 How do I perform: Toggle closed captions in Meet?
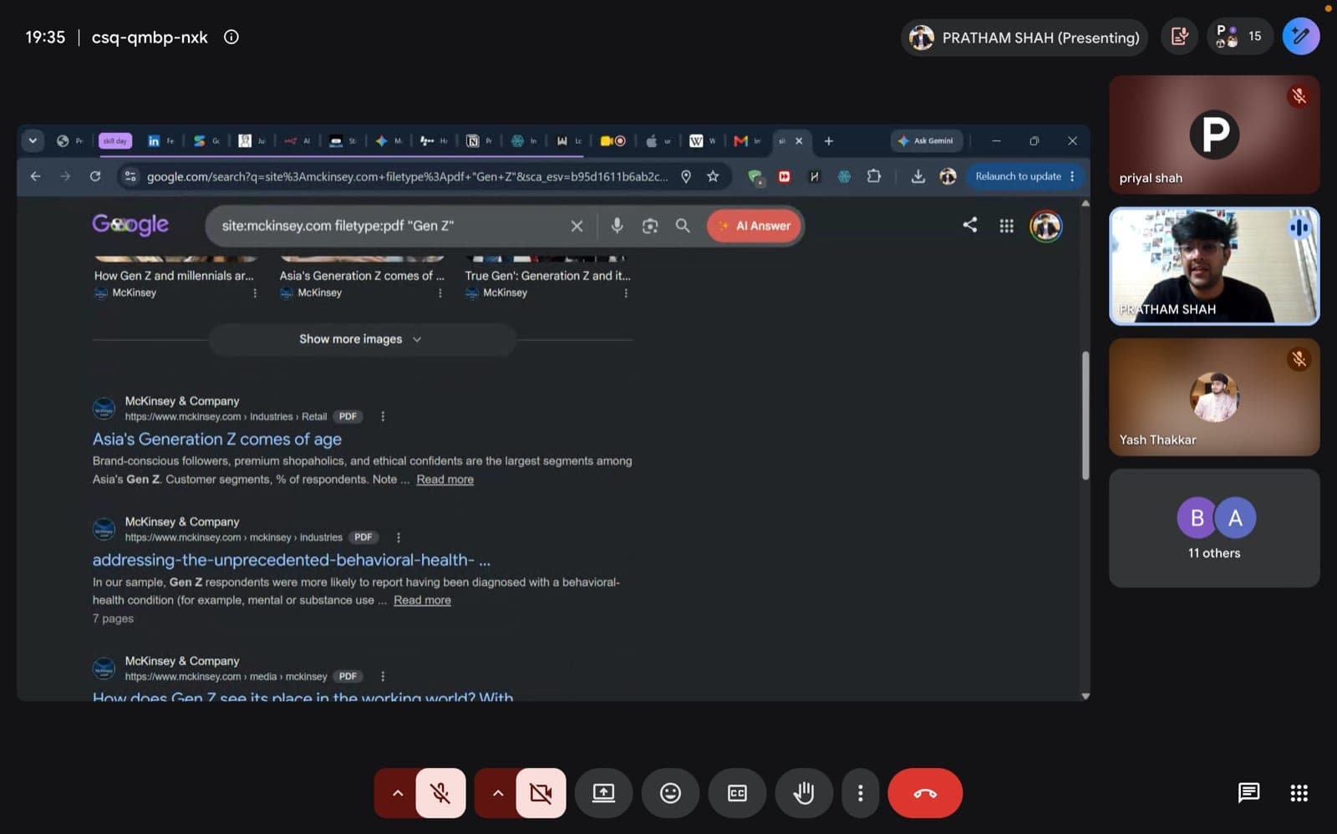737,793
